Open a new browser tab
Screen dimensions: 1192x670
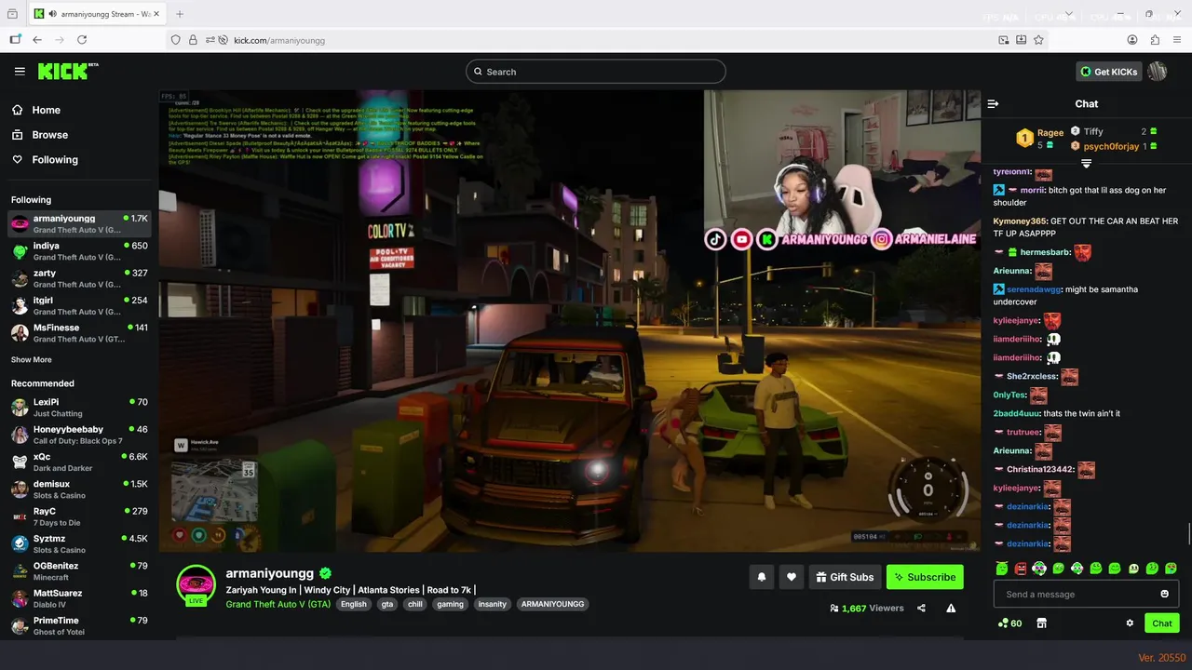click(x=180, y=14)
